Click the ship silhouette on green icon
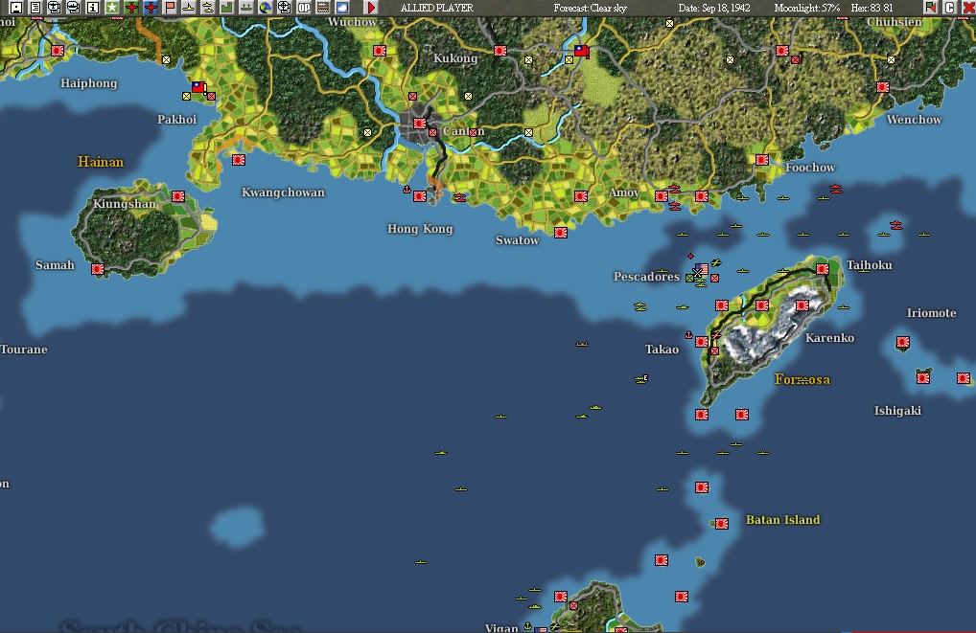Viewport: 976px width, 633px height. click(x=246, y=8)
